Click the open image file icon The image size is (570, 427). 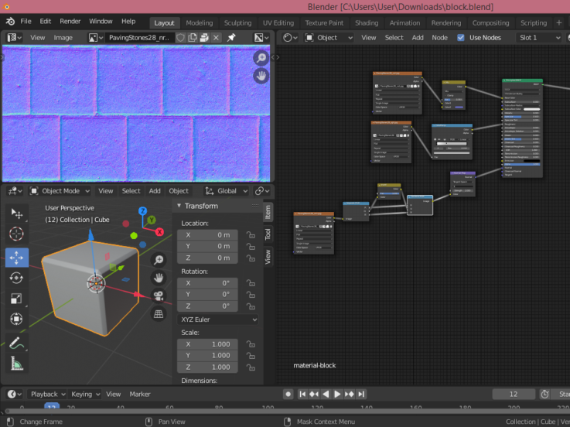204,37
